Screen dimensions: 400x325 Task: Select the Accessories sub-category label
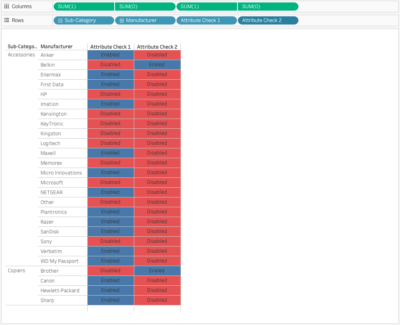(21, 55)
